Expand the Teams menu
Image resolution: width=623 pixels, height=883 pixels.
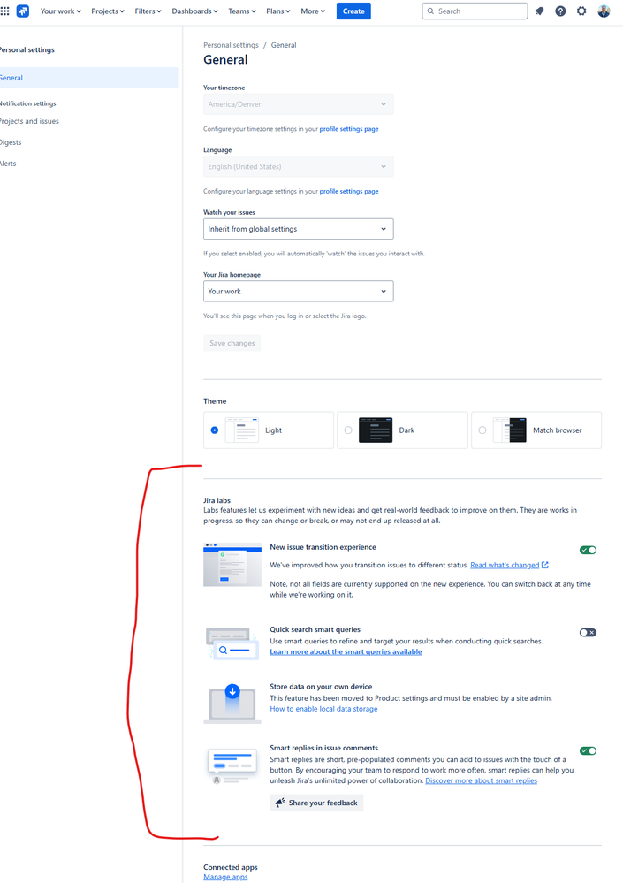pos(242,11)
